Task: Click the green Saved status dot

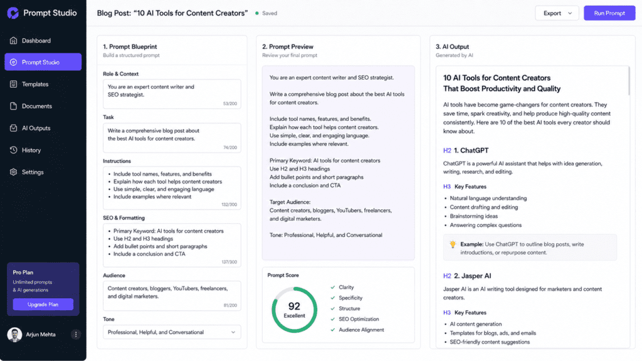Action: [x=257, y=13]
